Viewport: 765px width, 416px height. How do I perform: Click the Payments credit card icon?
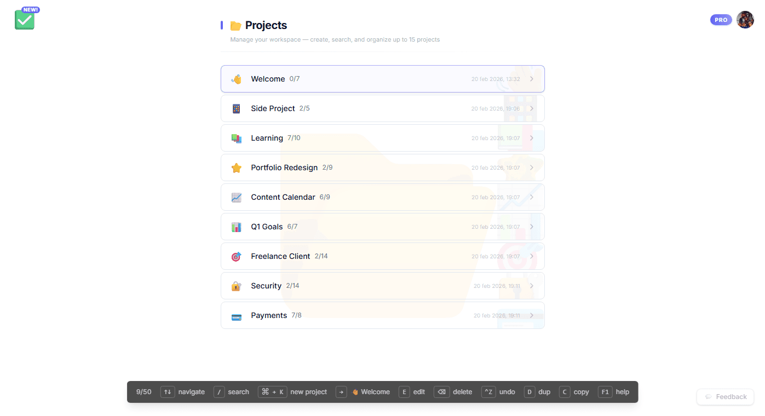coord(236,316)
